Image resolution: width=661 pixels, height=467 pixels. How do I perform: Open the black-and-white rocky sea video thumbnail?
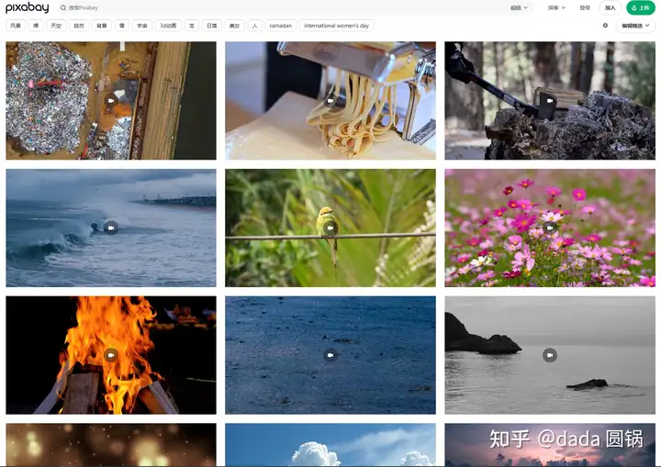point(550,355)
